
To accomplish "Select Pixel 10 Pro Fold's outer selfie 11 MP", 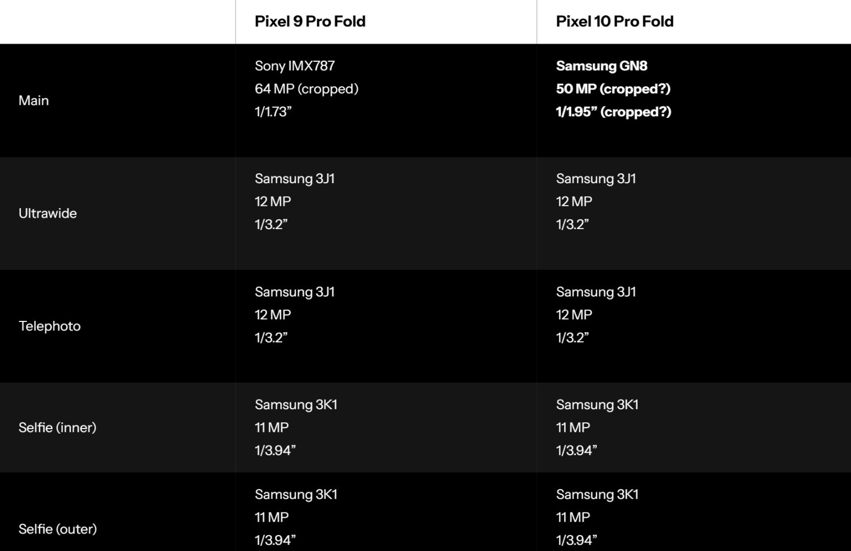I will (572, 517).
